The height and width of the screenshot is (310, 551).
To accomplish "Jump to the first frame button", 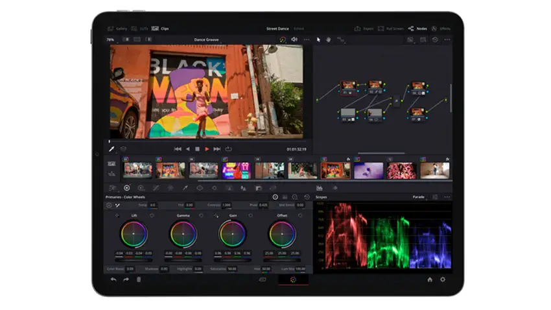I will [x=178, y=149].
